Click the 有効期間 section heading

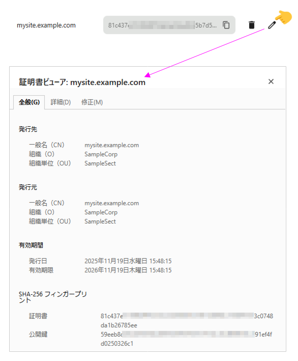(31, 245)
